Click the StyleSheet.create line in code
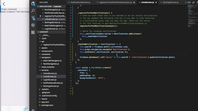Viewport: 198px width, 111px height. click(93, 68)
